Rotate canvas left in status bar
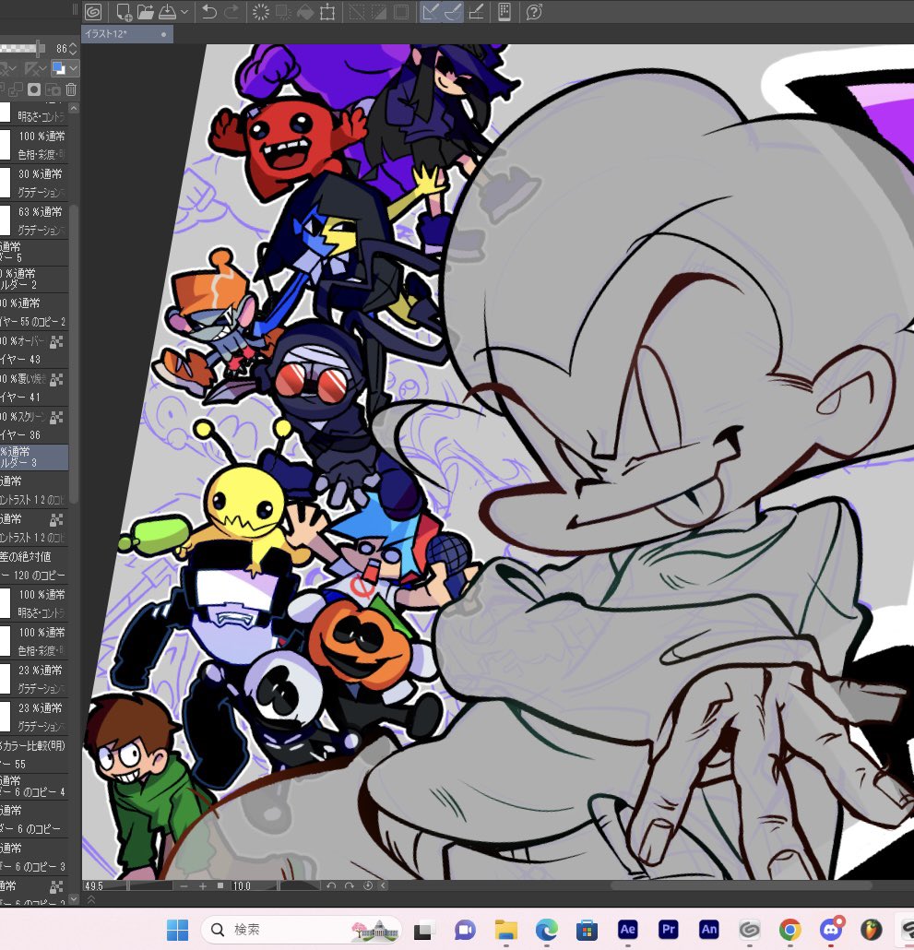Image resolution: width=914 pixels, height=950 pixels. (331, 885)
